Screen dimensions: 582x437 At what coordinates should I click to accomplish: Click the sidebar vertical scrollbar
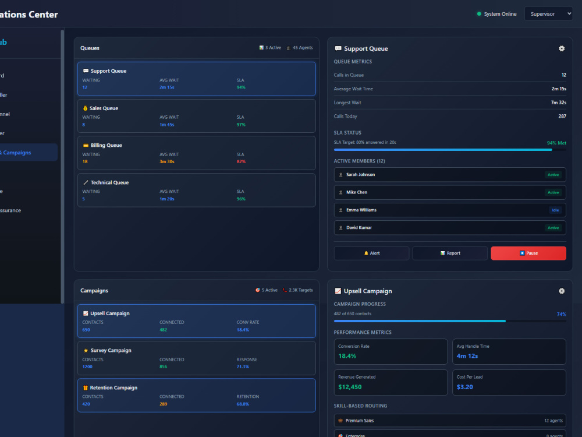tap(62, 166)
